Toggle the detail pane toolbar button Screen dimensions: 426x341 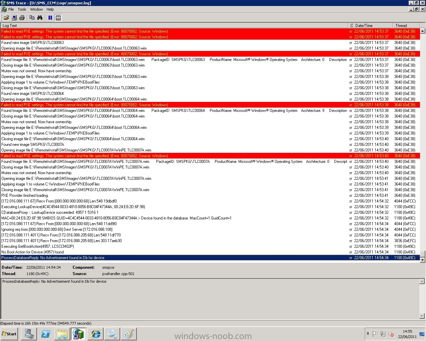click(58, 18)
